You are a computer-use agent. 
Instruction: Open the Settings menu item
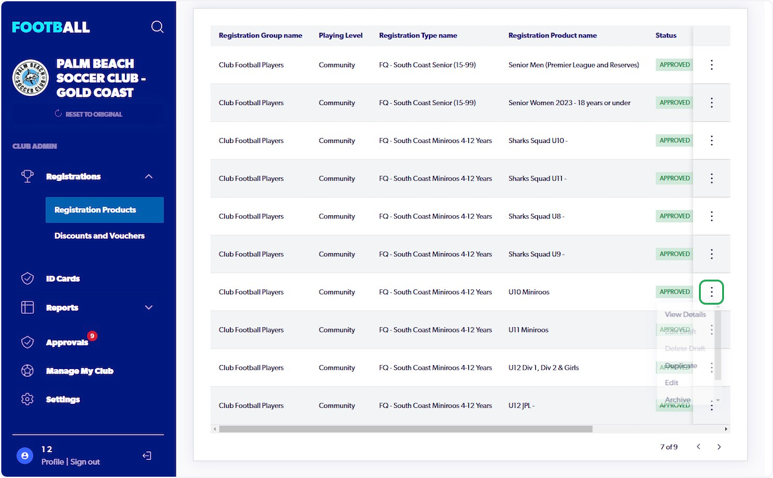click(63, 399)
